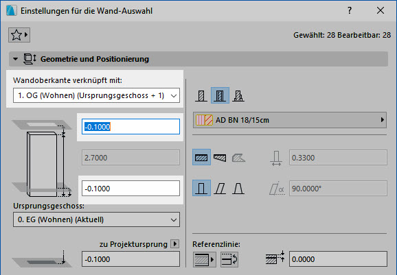
Task: Open the reference line position flyout
Action: pos(204,259)
